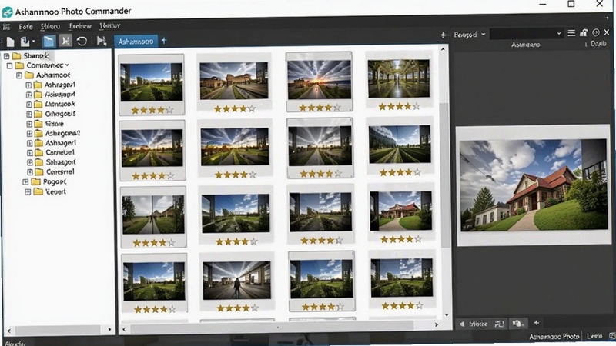Click the thumbnail grid scroll down arrow
This screenshot has height=346, width=616.
tap(447, 314)
